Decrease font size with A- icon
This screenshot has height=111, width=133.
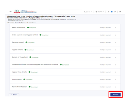tap(108, 12)
